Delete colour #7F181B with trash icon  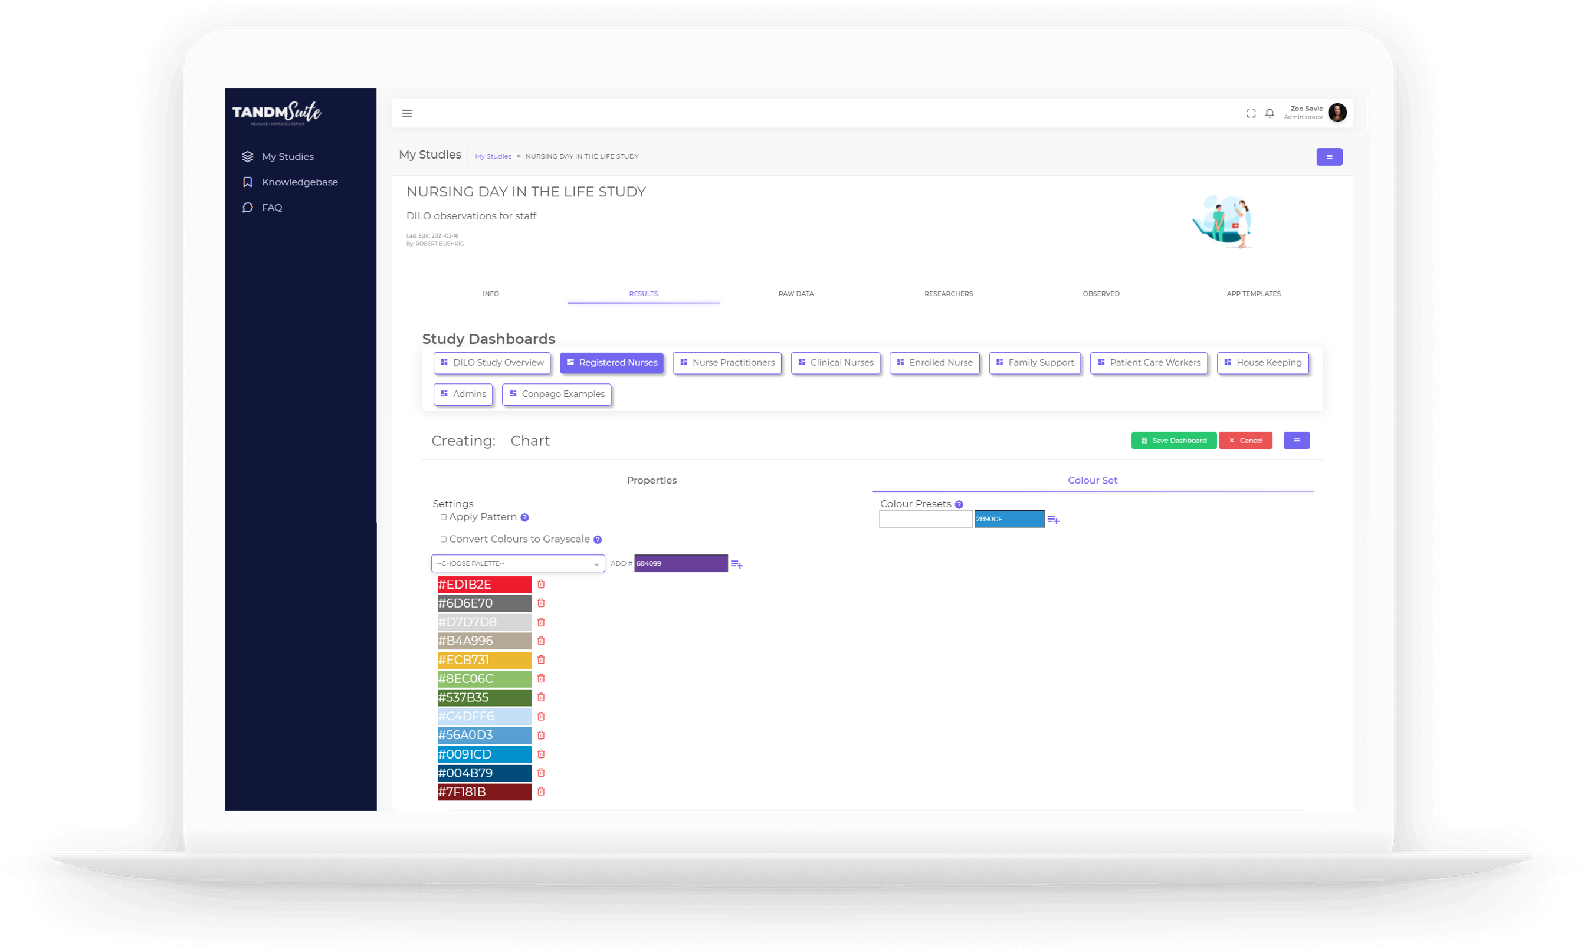pos(541,792)
